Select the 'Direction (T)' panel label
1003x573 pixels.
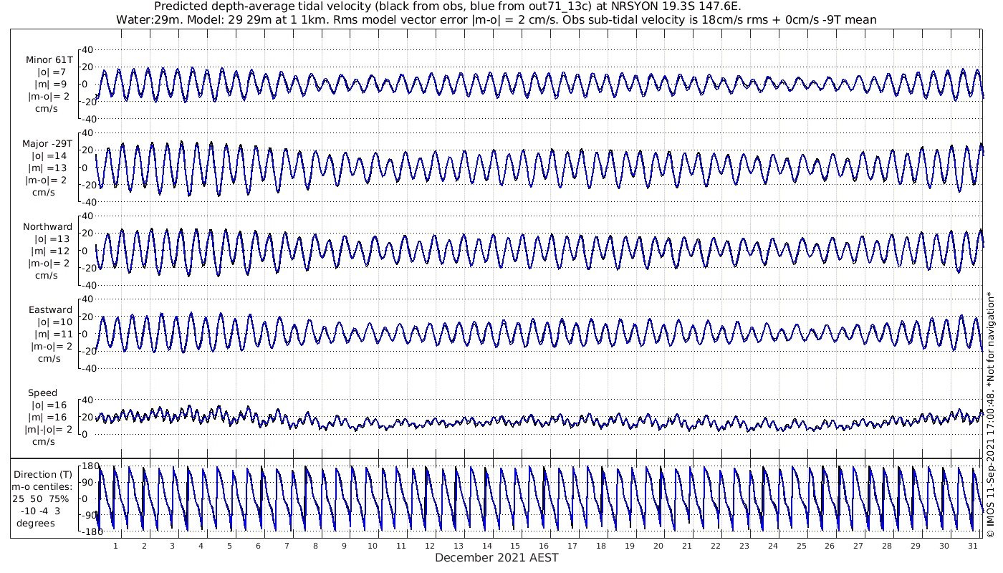[44, 474]
